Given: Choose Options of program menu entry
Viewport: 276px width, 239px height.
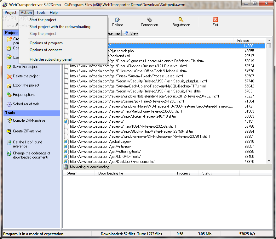Looking at the screenshot, I should (63, 43).
